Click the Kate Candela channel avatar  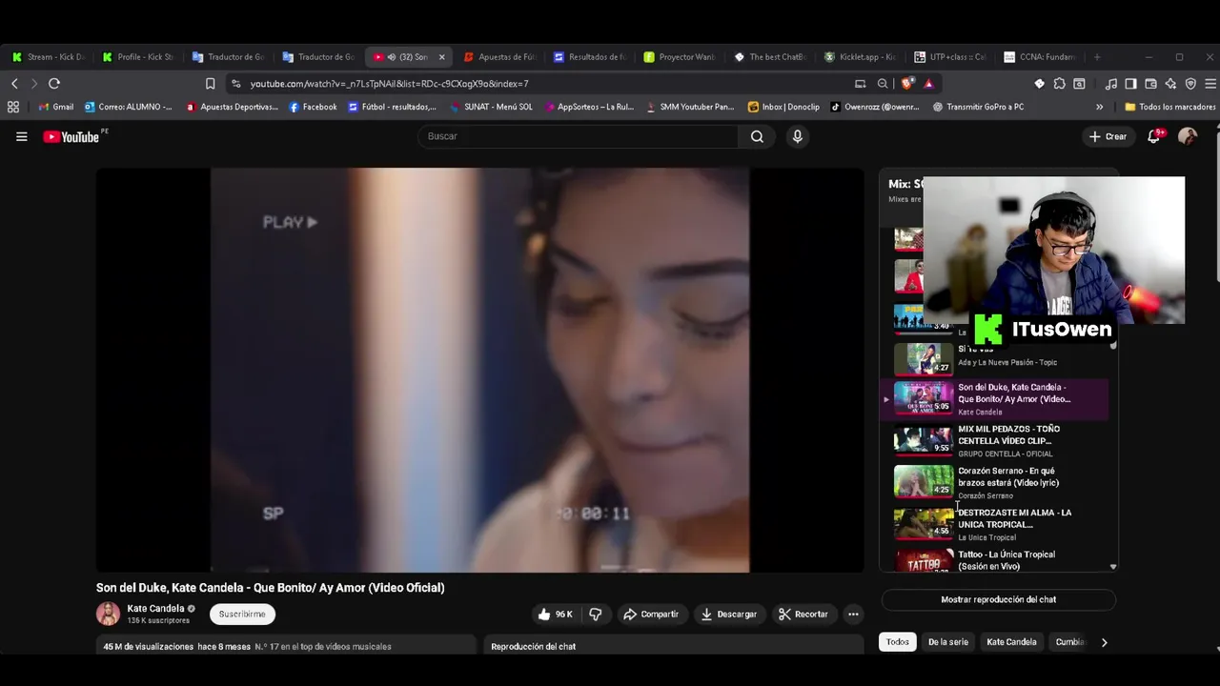click(109, 614)
